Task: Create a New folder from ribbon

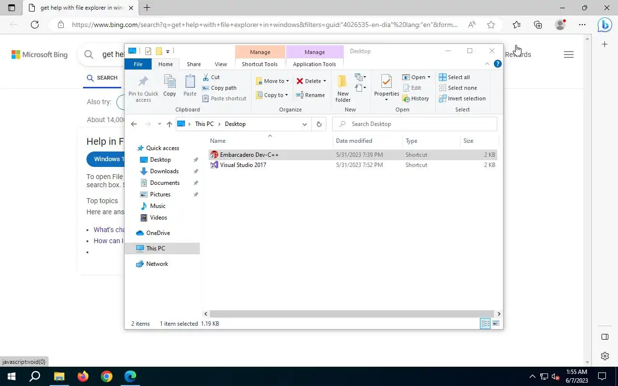Action: 343,88
